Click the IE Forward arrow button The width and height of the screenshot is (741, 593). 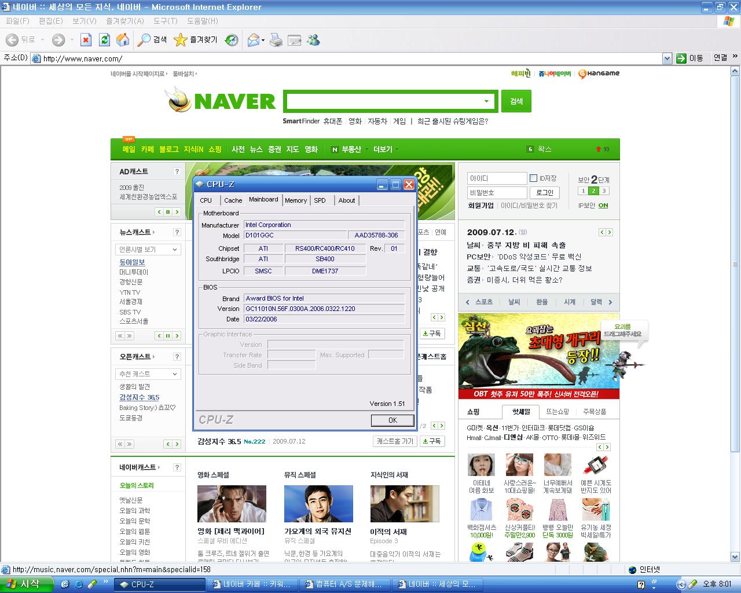58,40
